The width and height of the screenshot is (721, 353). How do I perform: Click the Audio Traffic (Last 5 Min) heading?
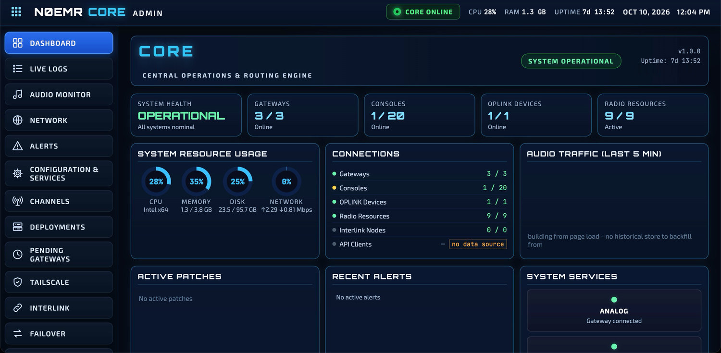(x=594, y=154)
